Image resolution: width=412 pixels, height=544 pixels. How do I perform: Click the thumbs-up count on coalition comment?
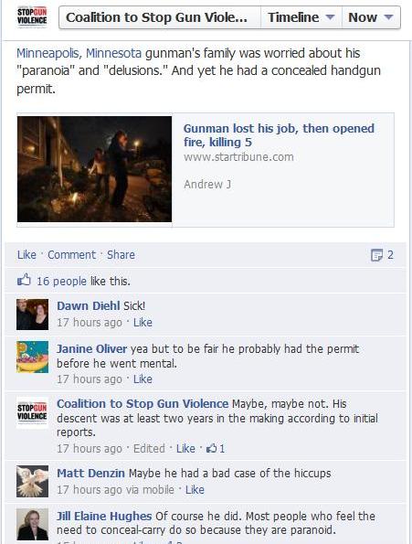click(216, 449)
